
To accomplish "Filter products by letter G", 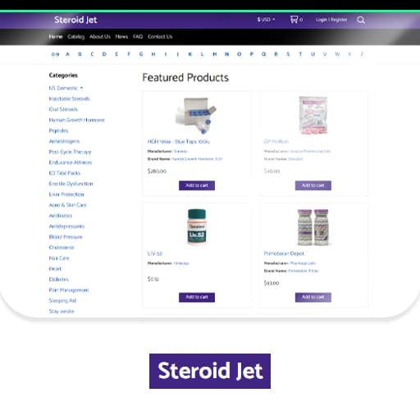I will 141,54.
